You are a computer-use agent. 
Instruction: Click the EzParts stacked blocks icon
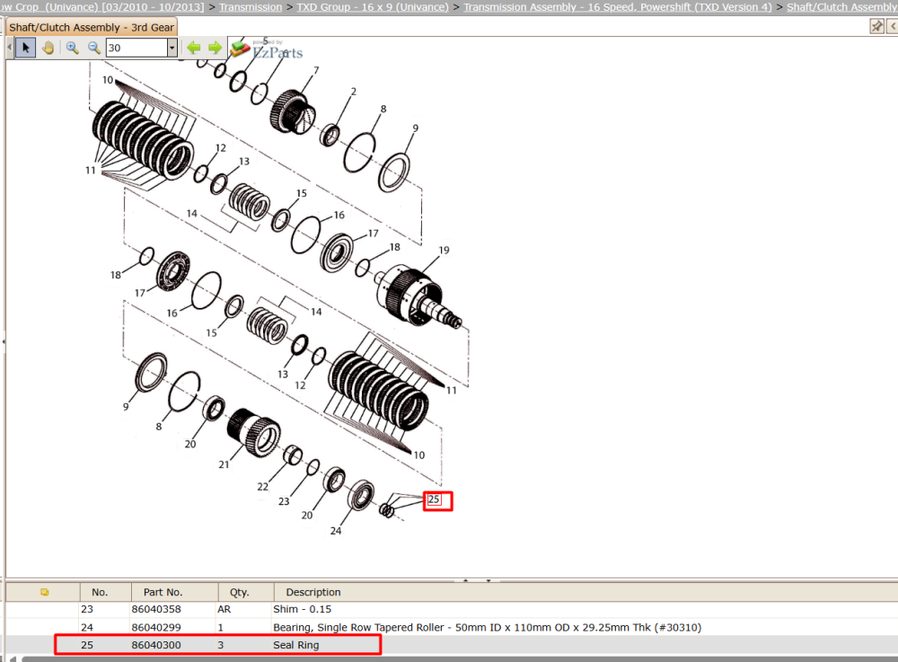(x=240, y=49)
